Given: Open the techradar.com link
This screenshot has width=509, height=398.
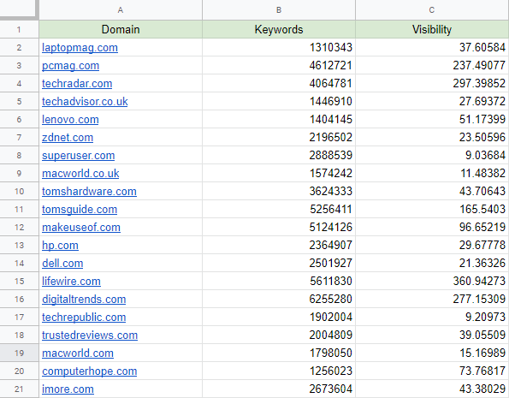Looking at the screenshot, I should coord(77,84).
